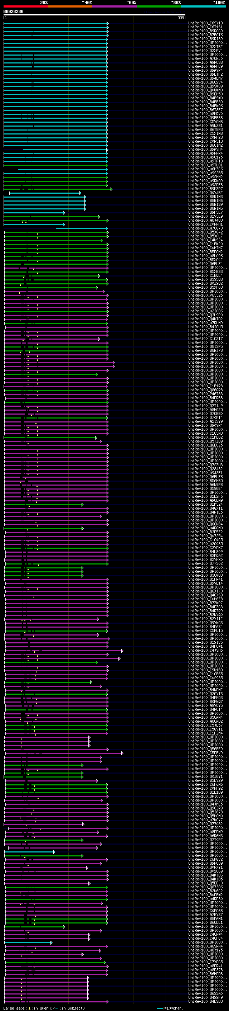This screenshot has width=229, height=1011.
Task: Select the label UniRef100_C0PPH1
Action: click(205, 224)
